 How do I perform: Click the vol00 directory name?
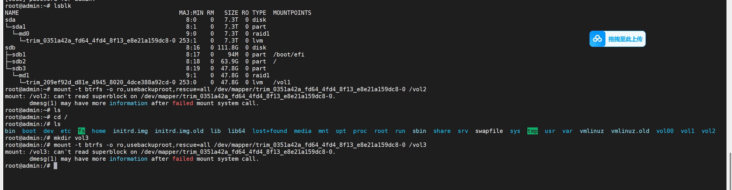click(x=665, y=131)
